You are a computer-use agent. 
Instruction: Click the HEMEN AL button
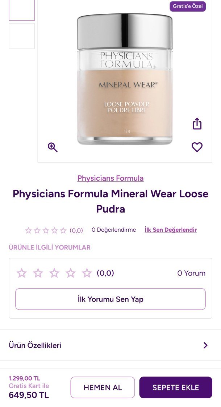[103, 387]
